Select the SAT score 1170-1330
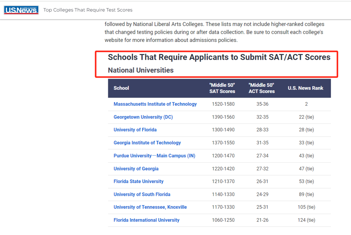 click(x=223, y=207)
